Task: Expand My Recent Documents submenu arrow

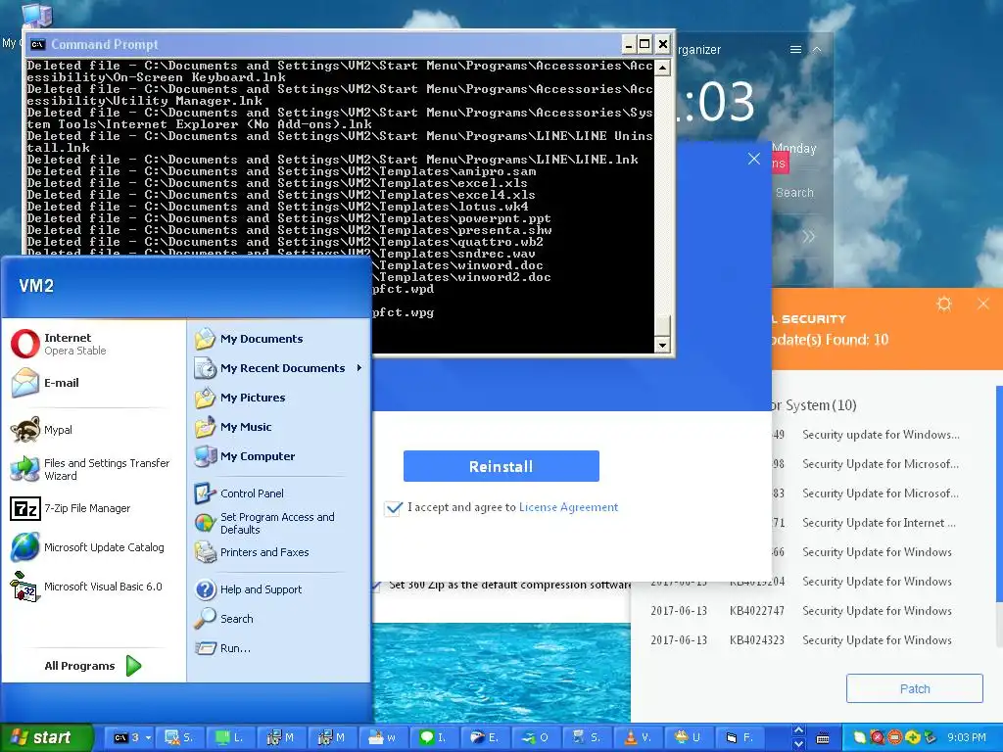Action: click(x=359, y=368)
